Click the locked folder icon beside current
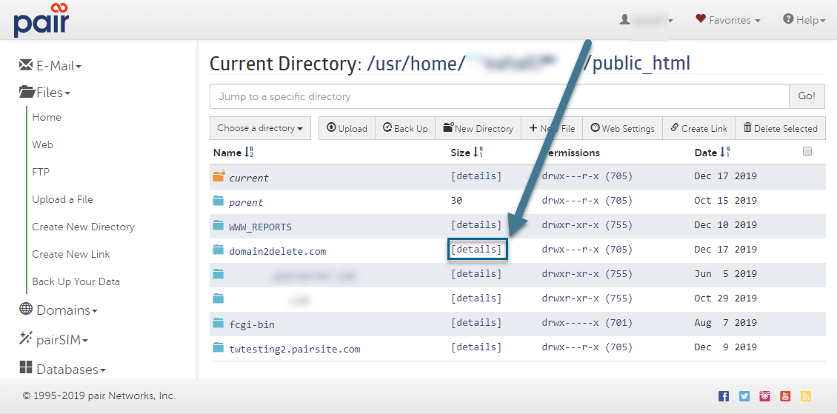The image size is (837, 414). (x=218, y=177)
